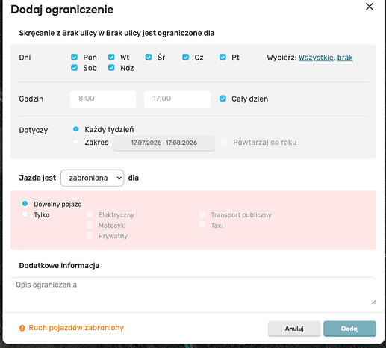This screenshot has height=348, width=386.
Task: Toggle the Pt day checkbox
Action: pos(222,57)
